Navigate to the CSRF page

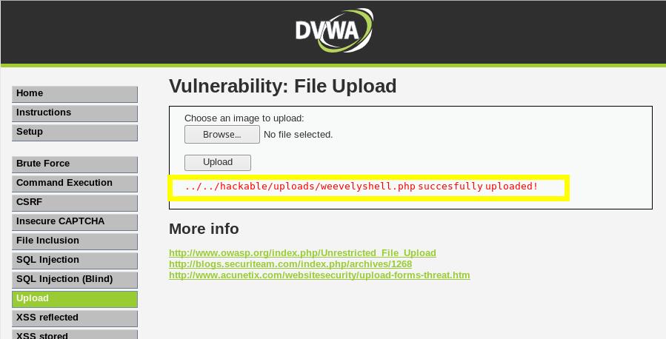pos(75,204)
